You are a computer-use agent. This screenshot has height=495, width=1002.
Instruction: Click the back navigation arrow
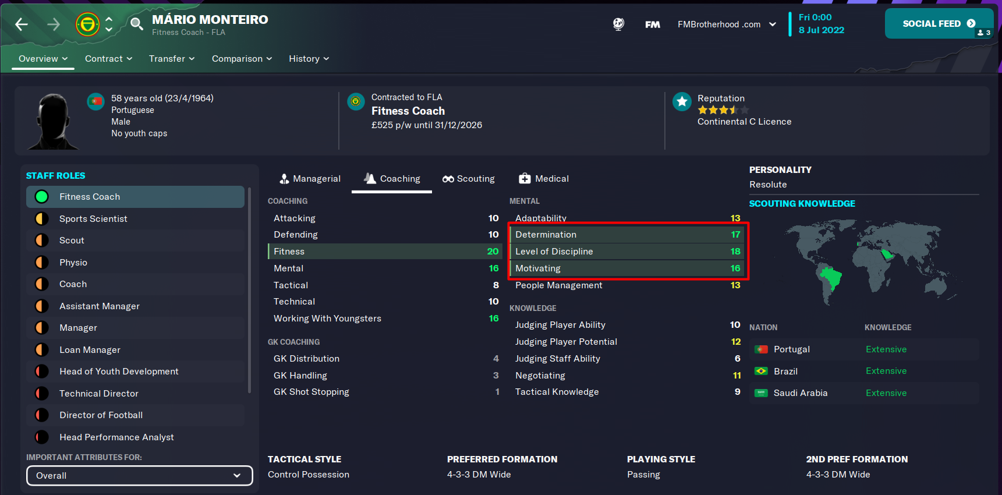pos(22,24)
